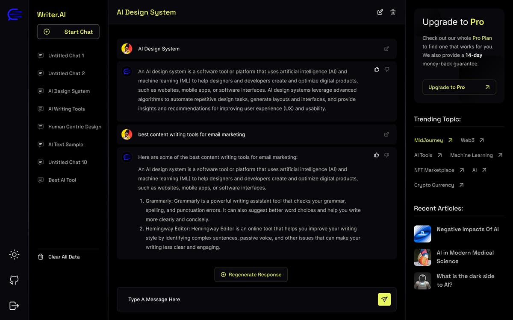Thumbs down the email marketing tools response
The image size is (513, 320).
click(386, 155)
